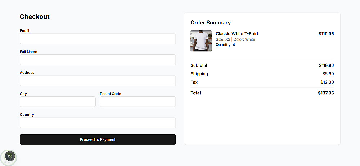Click the Country input box
360x166 pixels.
pyautogui.click(x=98, y=123)
